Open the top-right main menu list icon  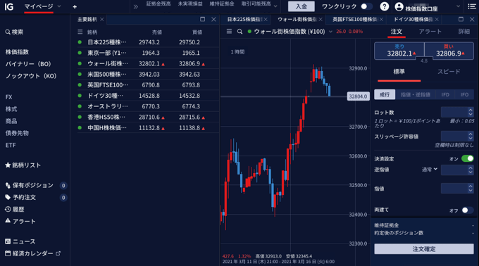pyautogui.click(x=472, y=6)
